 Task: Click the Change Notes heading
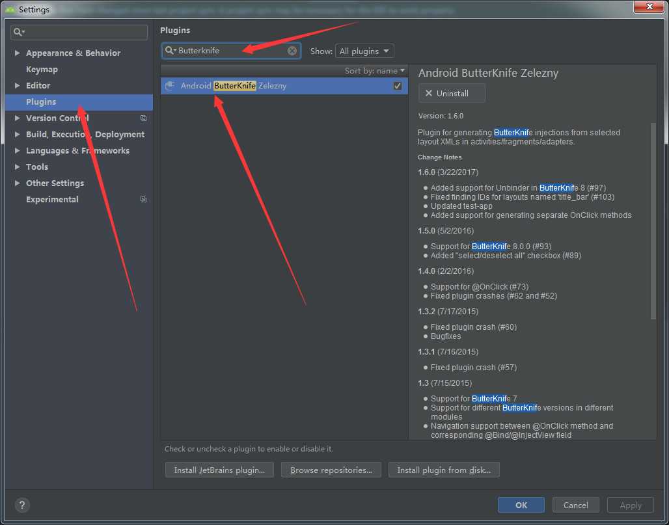(x=439, y=157)
